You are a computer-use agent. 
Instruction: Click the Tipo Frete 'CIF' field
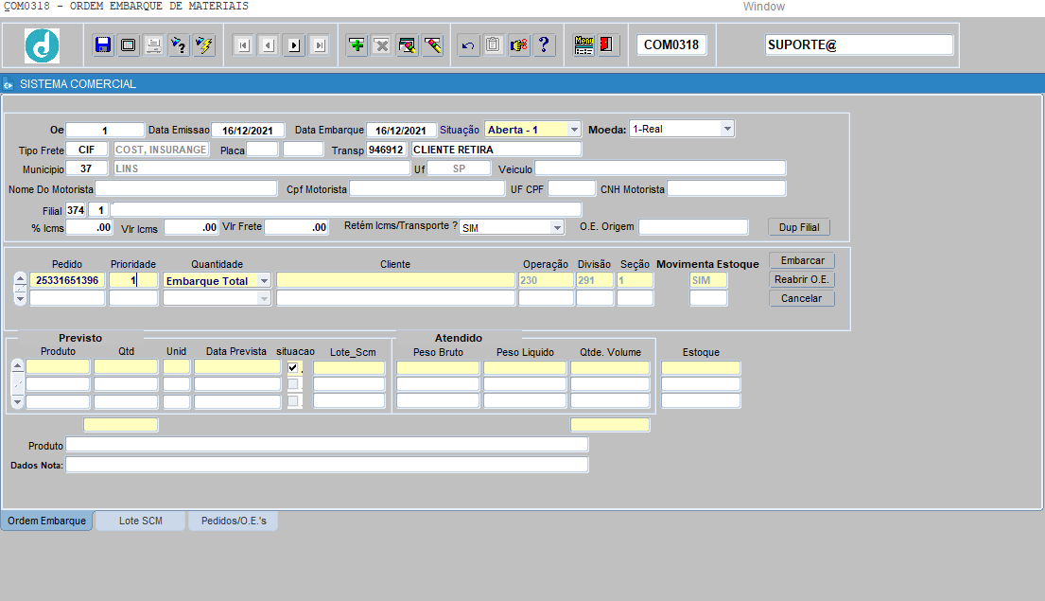tap(87, 150)
